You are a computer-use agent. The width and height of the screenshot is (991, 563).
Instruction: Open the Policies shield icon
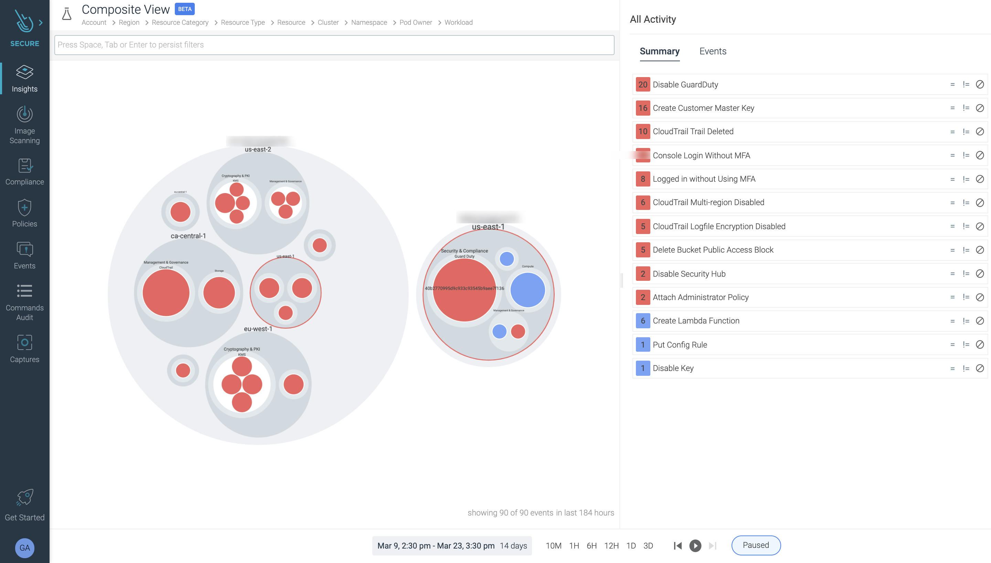tap(24, 212)
